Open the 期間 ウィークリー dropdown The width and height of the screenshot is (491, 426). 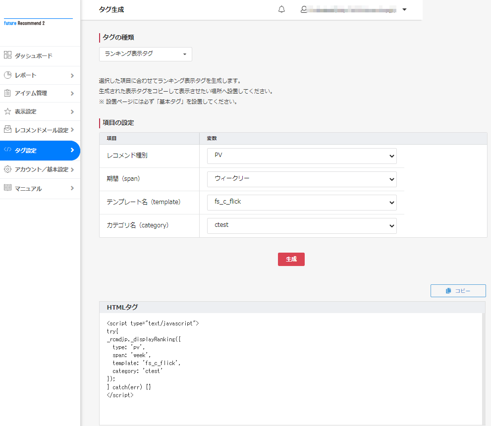coord(302,179)
